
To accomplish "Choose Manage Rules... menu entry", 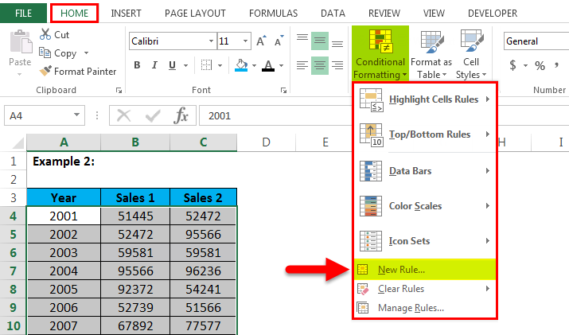I will pos(425,308).
